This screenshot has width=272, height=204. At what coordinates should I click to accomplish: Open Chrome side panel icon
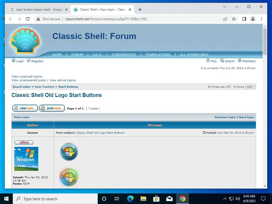point(244,19)
